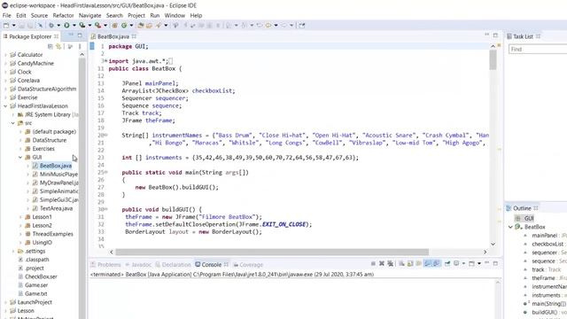This screenshot has width=567, height=319.
Task: Open the Refactor menu
Action: pyautogui.click(x=63, y=16)
